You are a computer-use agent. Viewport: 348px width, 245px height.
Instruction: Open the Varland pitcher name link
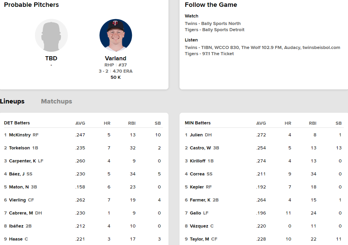pos(116,58)
